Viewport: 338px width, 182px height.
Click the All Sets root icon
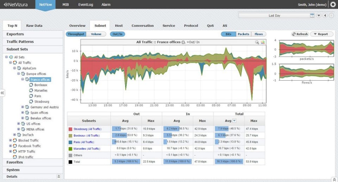click(11, 57)
